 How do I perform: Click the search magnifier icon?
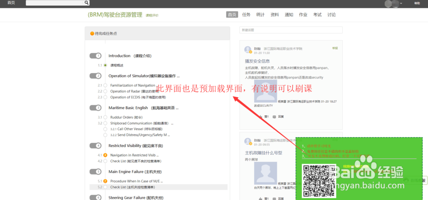tap(86, 3)
